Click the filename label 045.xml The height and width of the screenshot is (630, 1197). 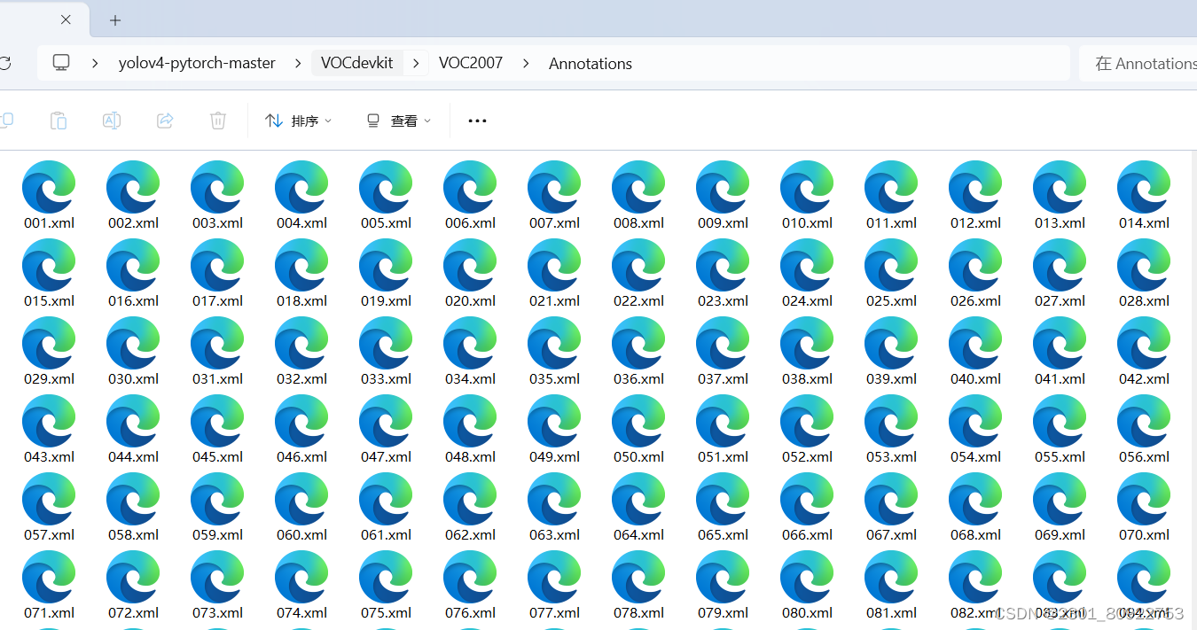[x=217, y=457]
